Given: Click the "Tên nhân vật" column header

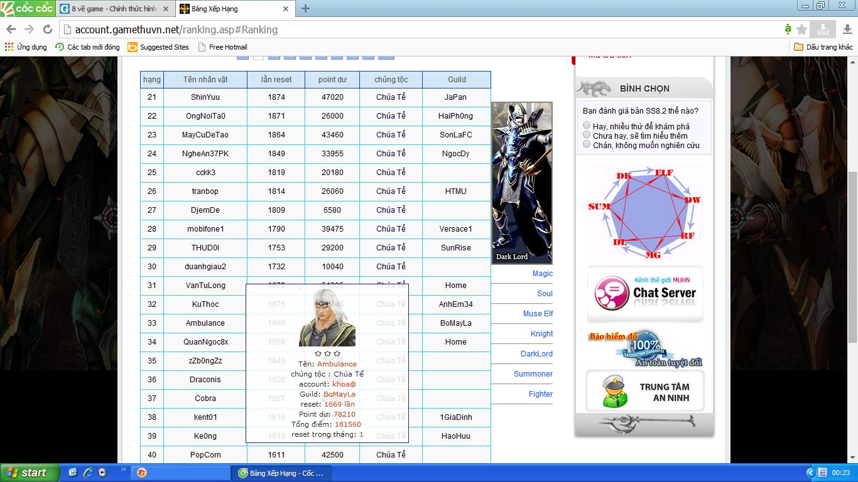Looking at the screenshot, I should click(205, 80).
